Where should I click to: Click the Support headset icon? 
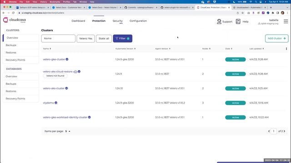pyautogui.click(x=219, y=21)
